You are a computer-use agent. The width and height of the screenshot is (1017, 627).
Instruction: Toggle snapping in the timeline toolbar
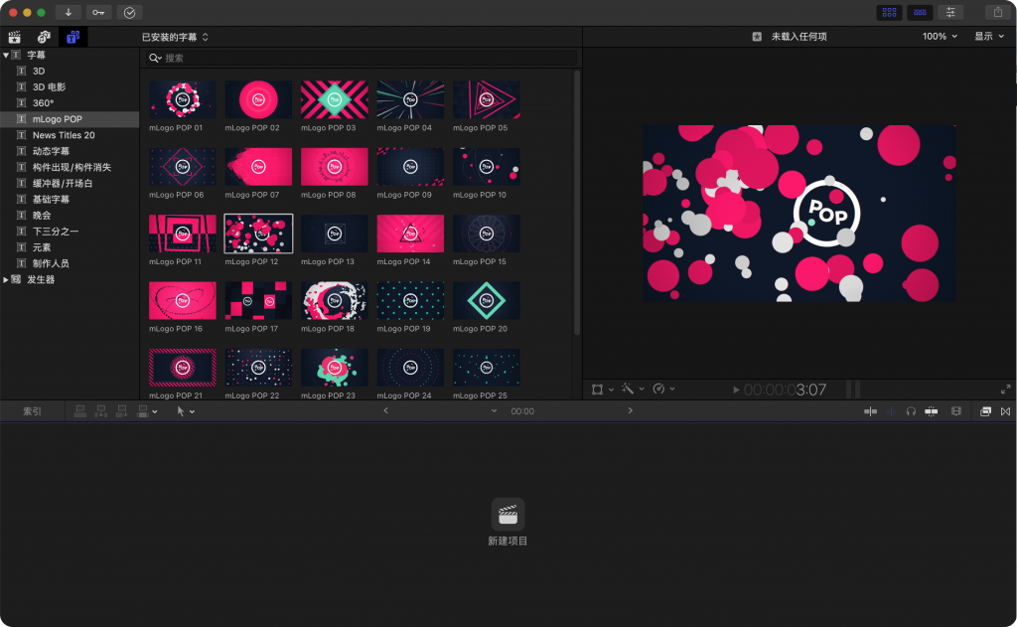(x=932, y=410)
